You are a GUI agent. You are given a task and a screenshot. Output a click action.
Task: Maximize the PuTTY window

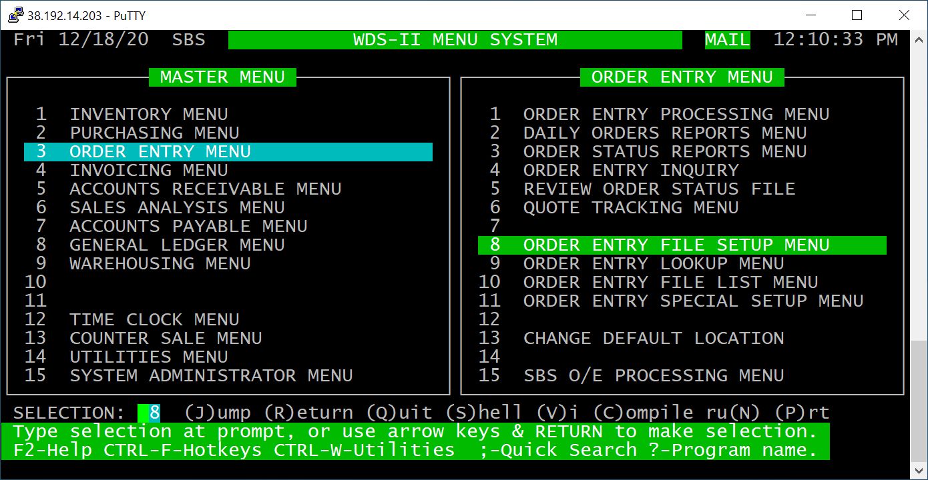point(857,15)
